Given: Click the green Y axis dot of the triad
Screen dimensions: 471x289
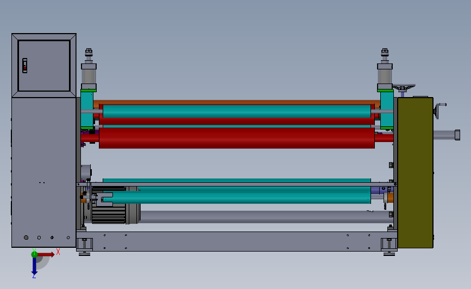Looking at the screenshot, I should coord(34,254).
